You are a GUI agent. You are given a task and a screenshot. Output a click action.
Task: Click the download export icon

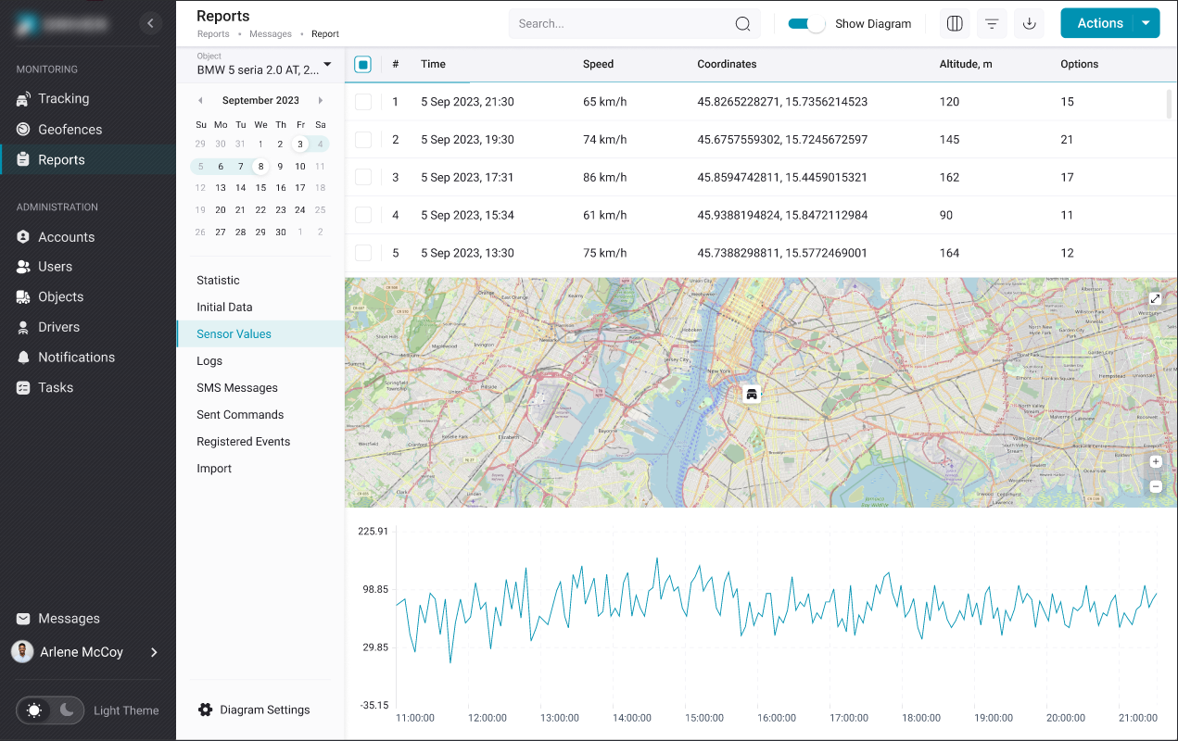(1029, 24)
